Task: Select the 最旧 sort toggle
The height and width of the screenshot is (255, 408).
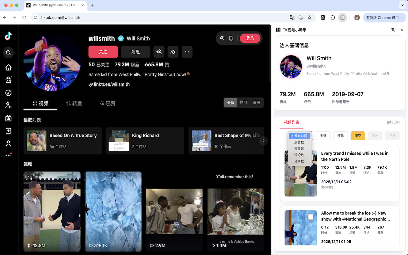Action: 257,103
